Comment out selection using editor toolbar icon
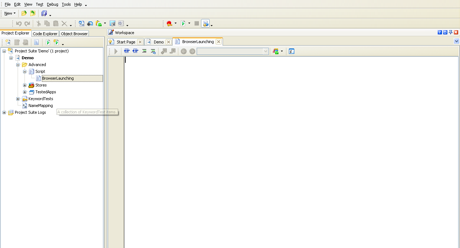Image resolution: width=460 pixels, height=248 pixels. click(x=144, y=51)
